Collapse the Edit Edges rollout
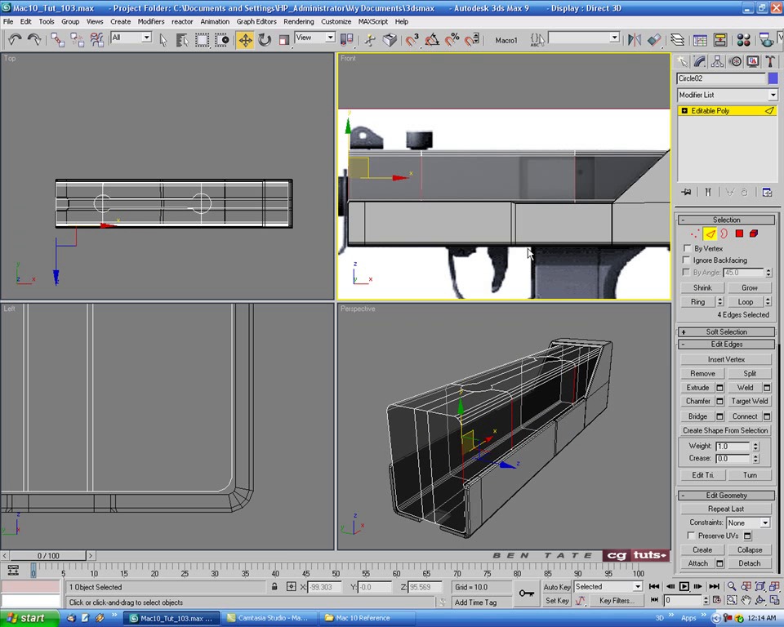The image size is (784, 627). (x=727, y=345)
